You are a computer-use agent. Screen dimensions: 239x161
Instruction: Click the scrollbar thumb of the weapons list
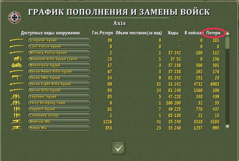(227, 43)
